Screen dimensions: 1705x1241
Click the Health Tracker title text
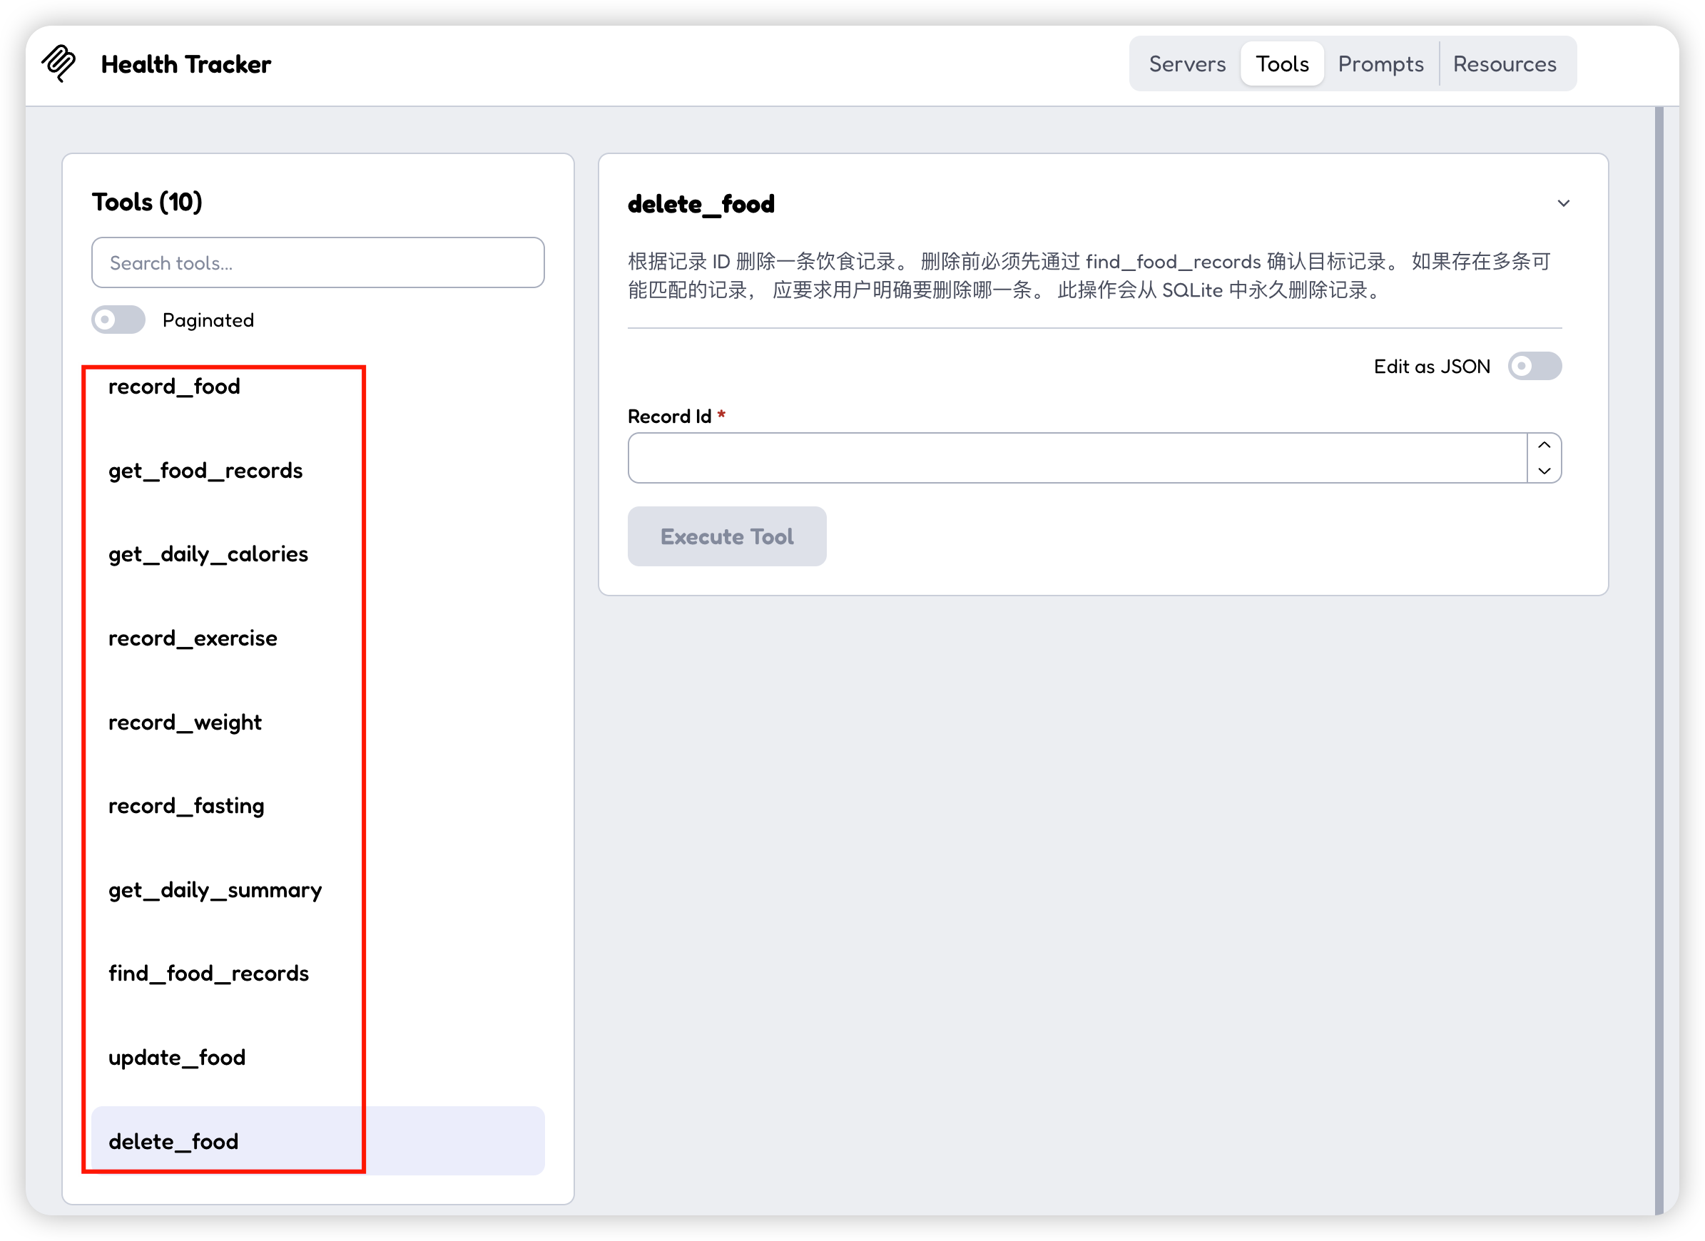click(x=185, y=64)
